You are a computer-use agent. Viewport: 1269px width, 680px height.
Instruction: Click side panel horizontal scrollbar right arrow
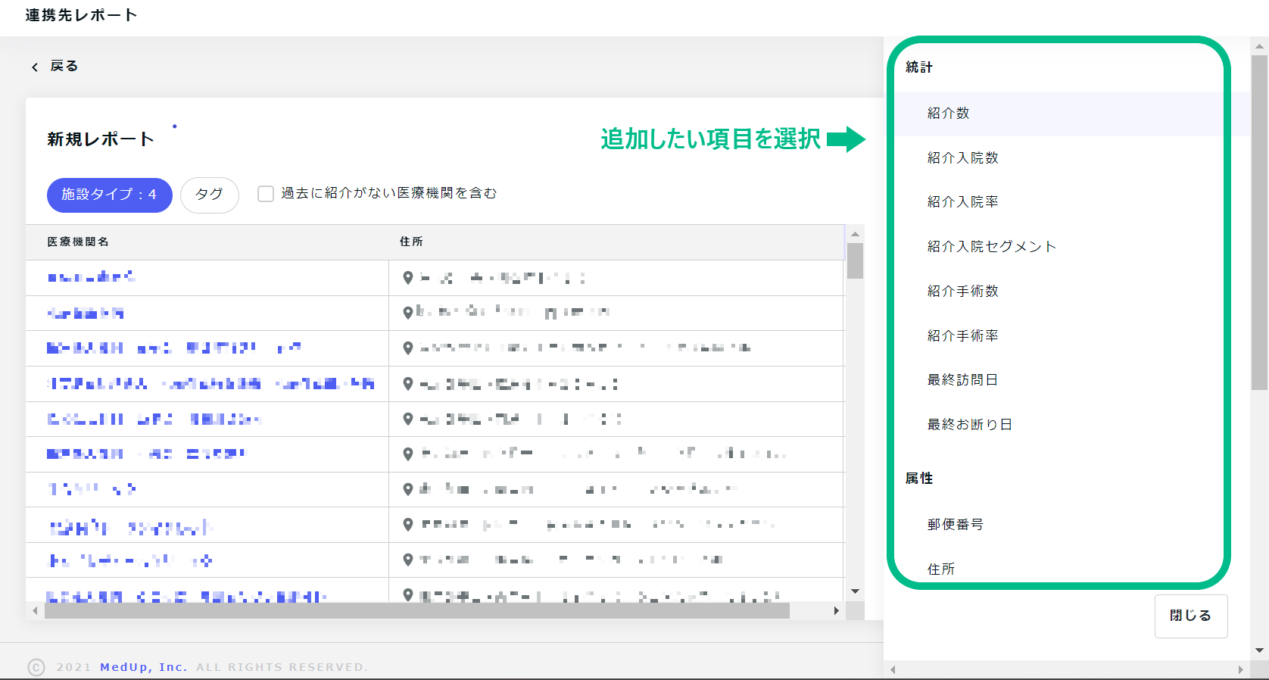click(1240, 669)
